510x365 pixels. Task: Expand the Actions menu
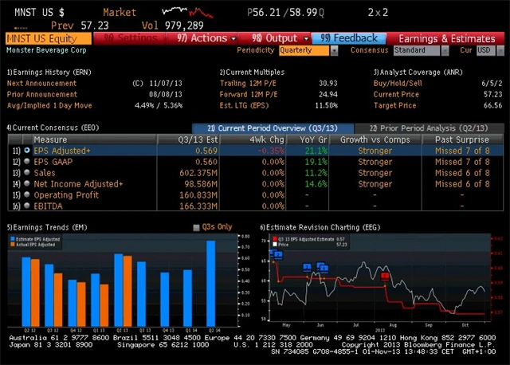pos(206,38)
